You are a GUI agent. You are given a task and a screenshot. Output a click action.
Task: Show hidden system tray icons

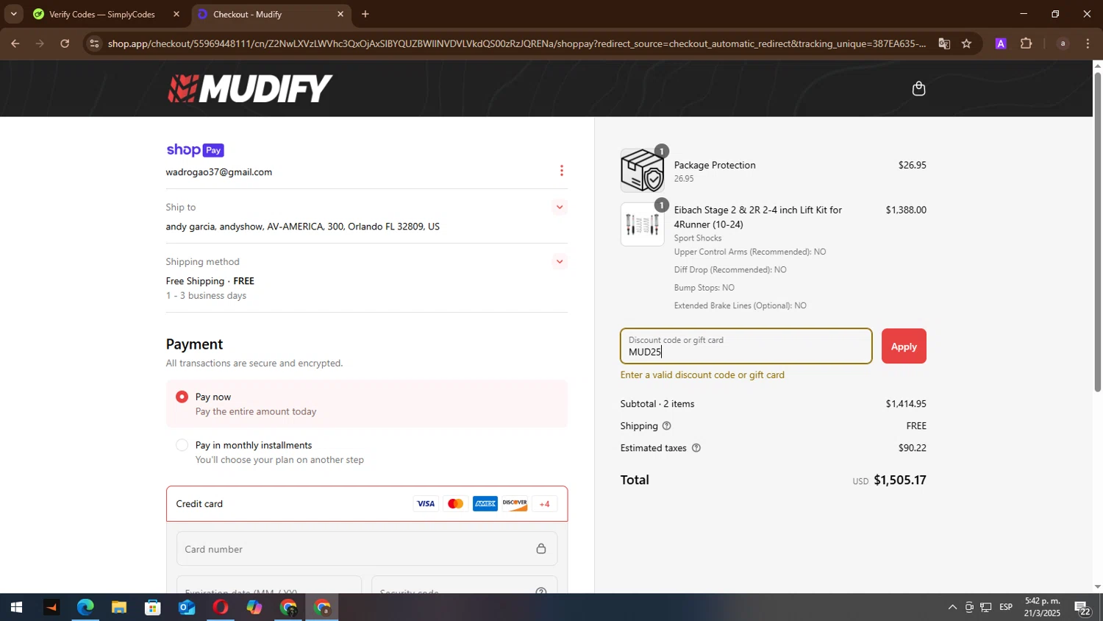click(952, 608)
